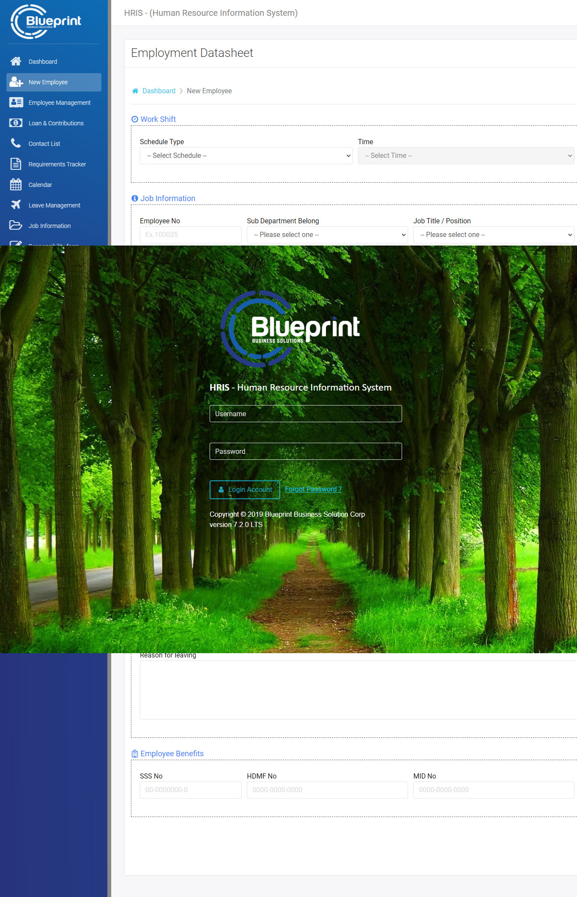
Task: Open the Schedule Type dropdown
Action: 246,156
